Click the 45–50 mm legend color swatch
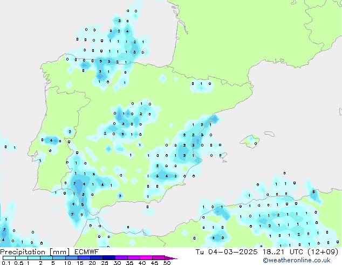 pyautogui.click(x=159, y=258)
